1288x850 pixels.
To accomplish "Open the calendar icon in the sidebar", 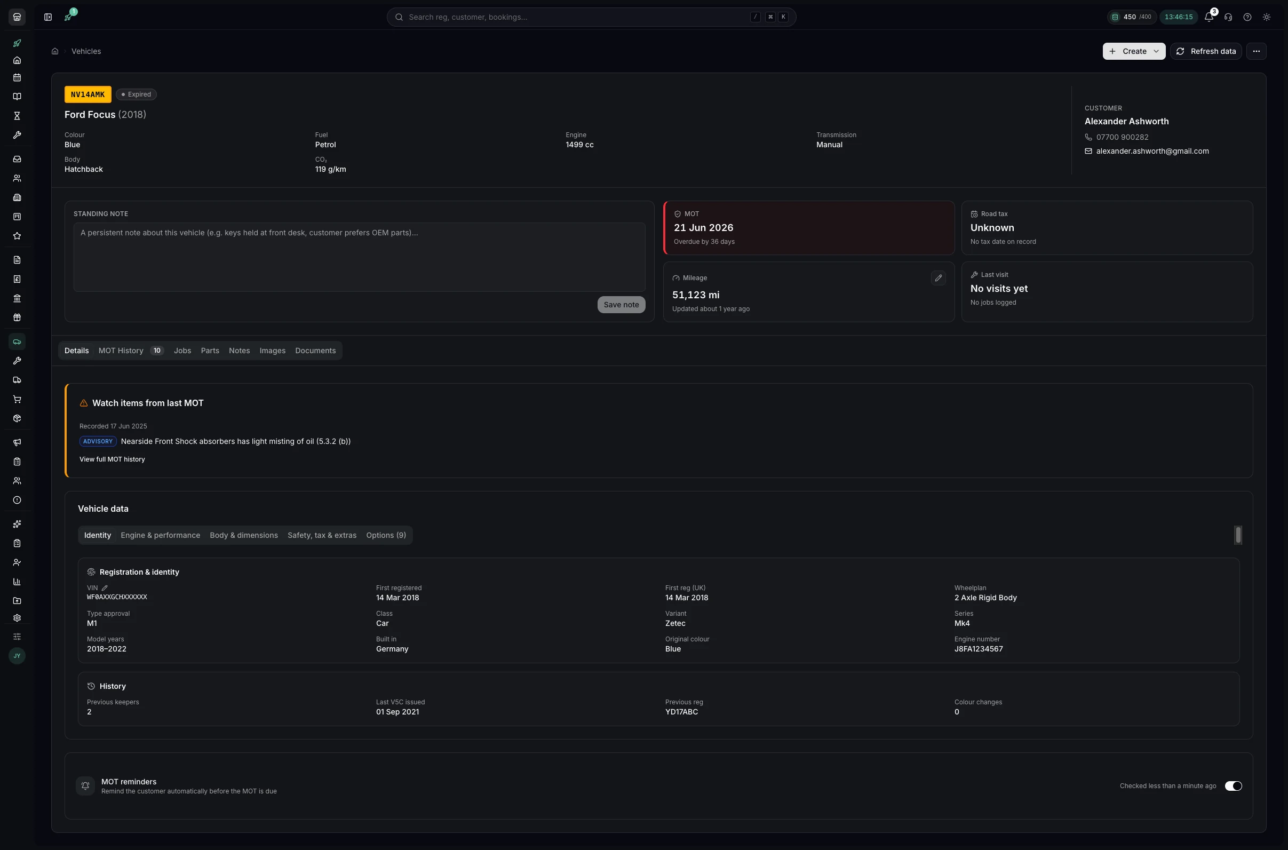I will (x=17, y=77).
